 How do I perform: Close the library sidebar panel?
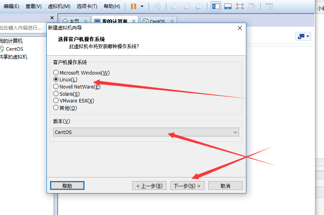click(x=52, y=18)
